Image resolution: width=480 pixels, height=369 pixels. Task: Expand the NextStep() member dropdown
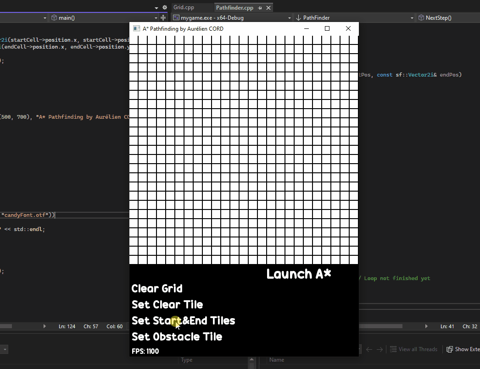tap(412, 18)
